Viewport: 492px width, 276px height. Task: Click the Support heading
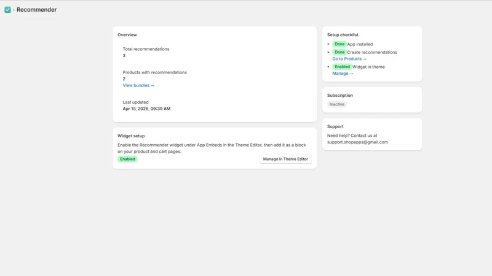[x=335, y=126]
